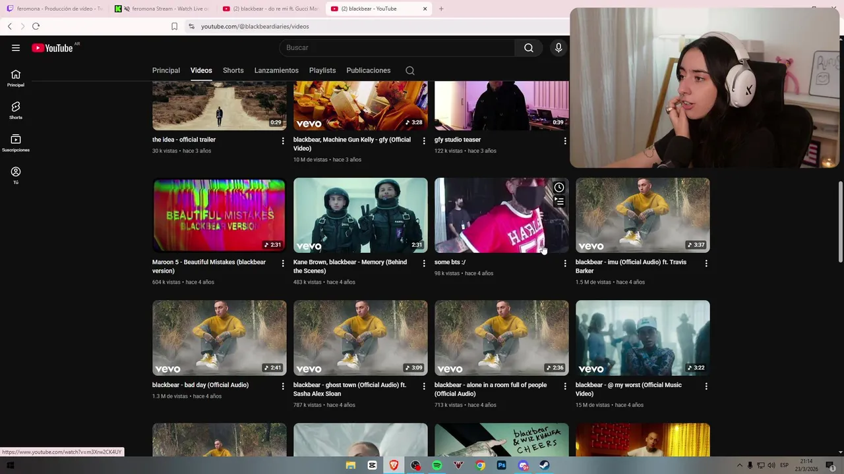
Task: Click the YouTube logo
Action: pyautogui.click(x=53, y=47)
